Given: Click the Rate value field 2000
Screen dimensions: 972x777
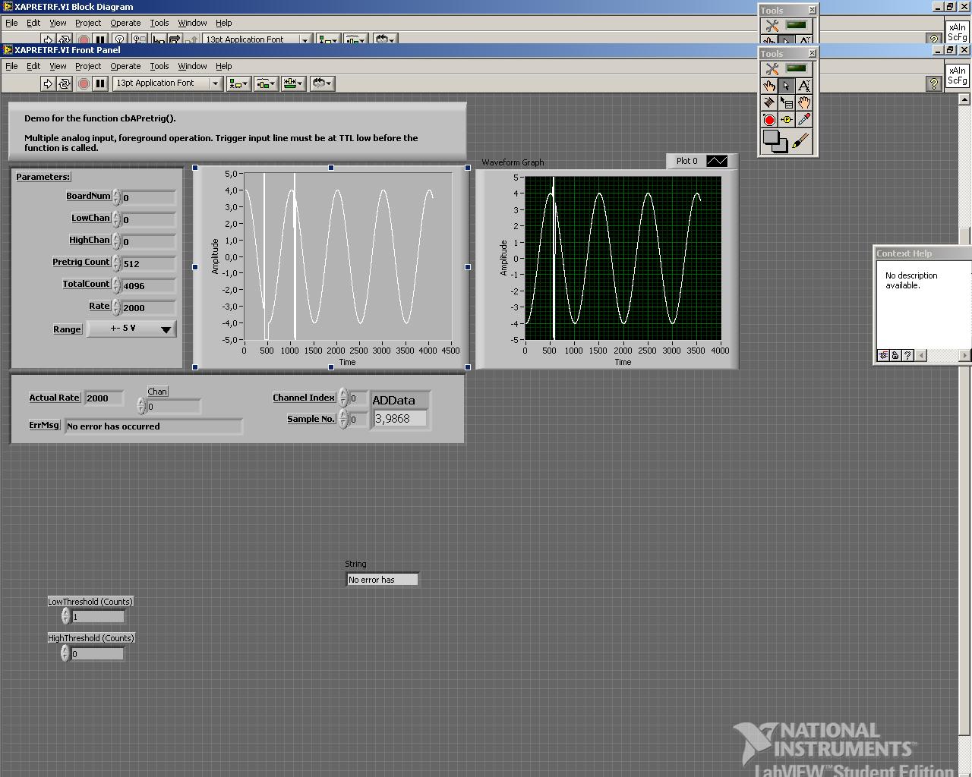Looking at the screenshot, I should click(x=149, y=308).
